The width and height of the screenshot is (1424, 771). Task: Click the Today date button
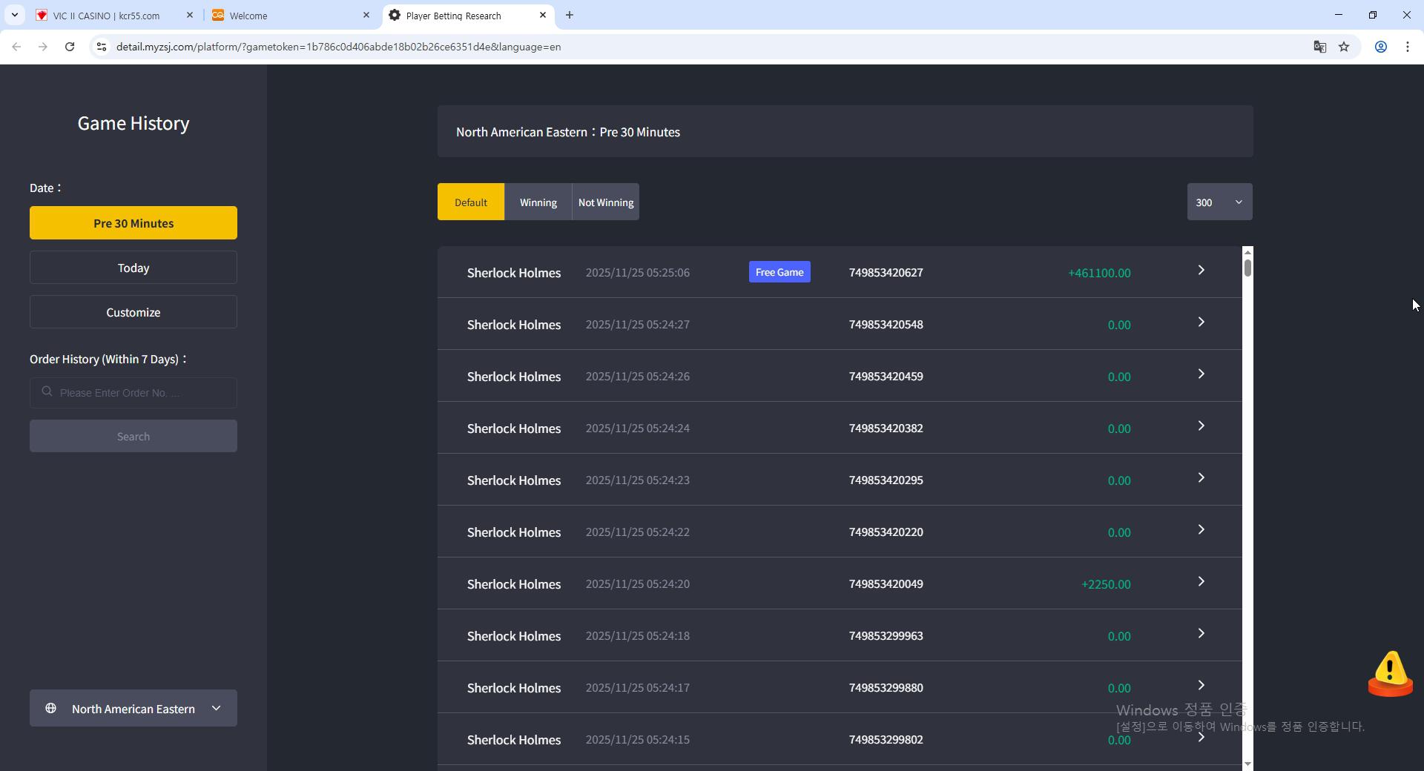point(133,268)
